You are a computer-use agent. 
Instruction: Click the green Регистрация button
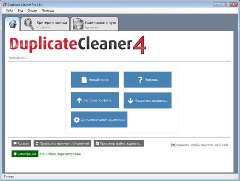[x=25, y=154]
